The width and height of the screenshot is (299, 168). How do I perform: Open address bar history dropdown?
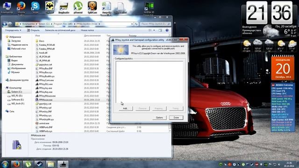(x=132, y=24)
